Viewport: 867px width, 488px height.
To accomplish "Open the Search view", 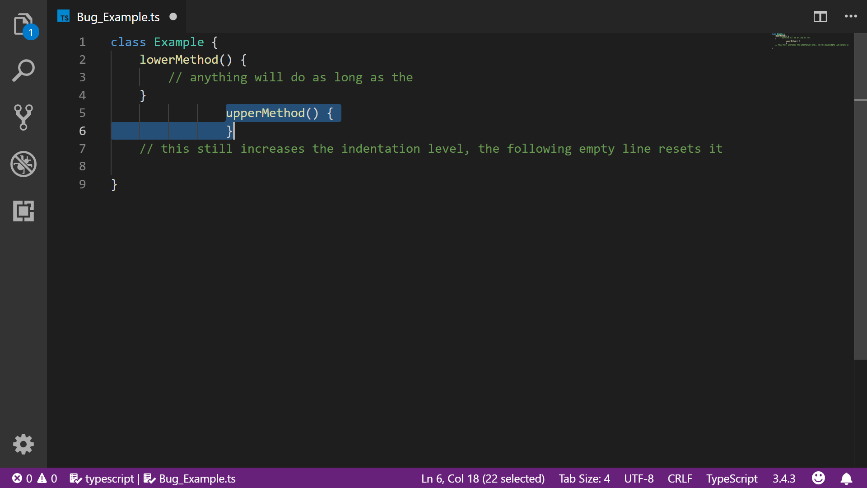I will 23,70.
